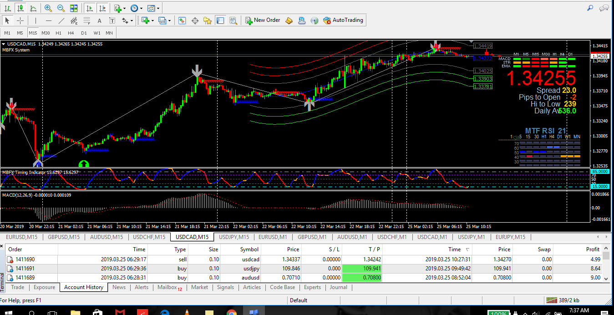Switch timeframe to H4
The image size is (614, 315).
click(x=71, y=33)
